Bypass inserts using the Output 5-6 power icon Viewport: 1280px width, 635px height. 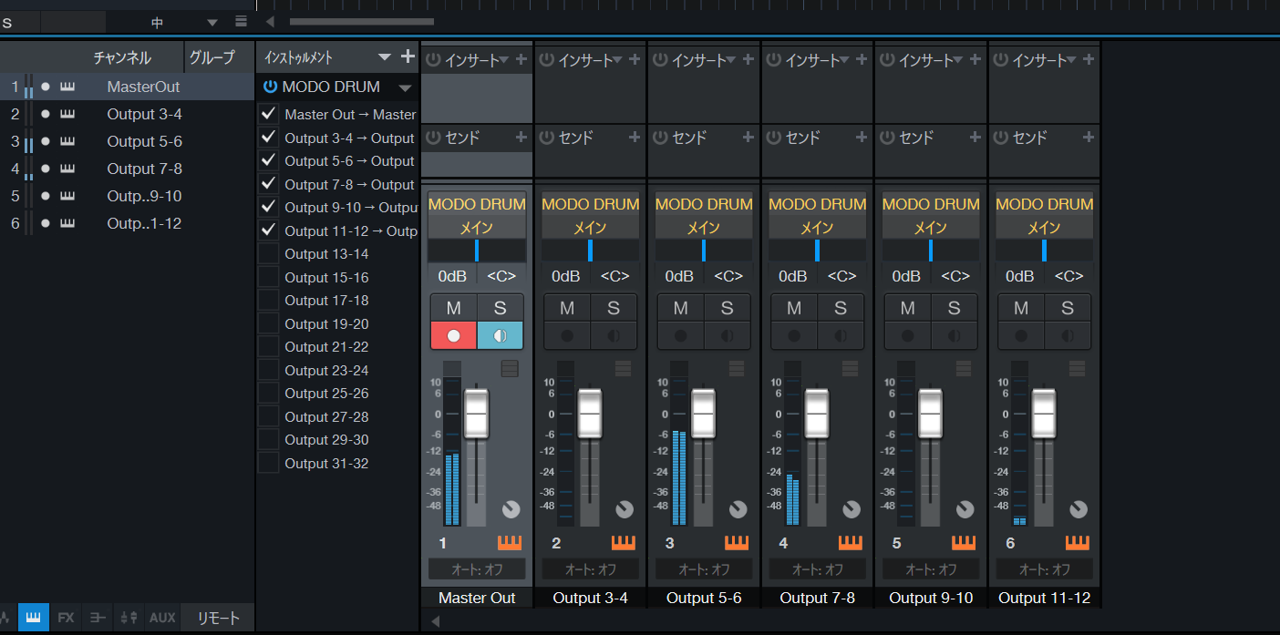[660, 60]
